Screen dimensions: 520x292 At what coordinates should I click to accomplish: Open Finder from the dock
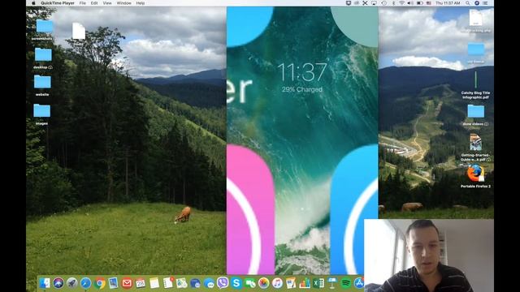click(x=45, y=283)
